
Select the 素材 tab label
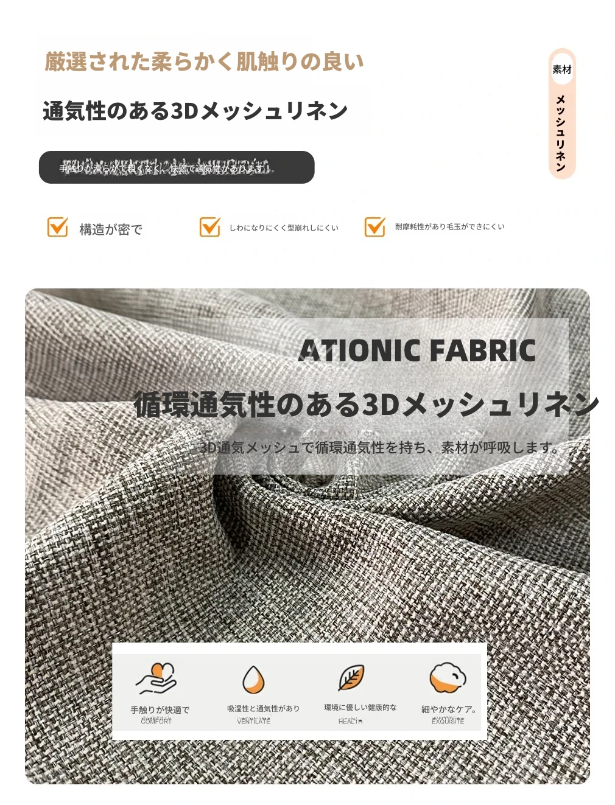(561, 69)
